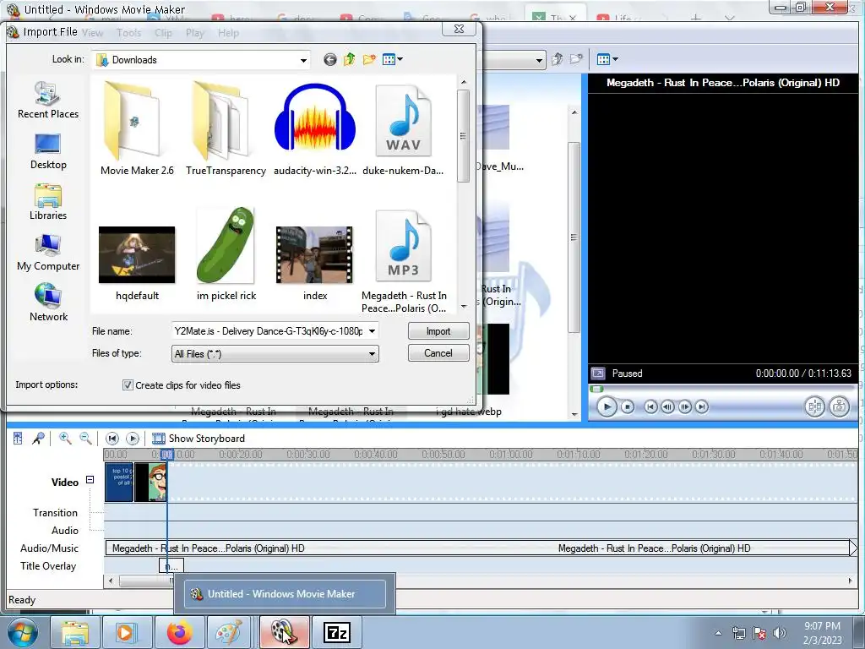
Task: Click Previous Frame in preview monitor
Action: point(667,407)
